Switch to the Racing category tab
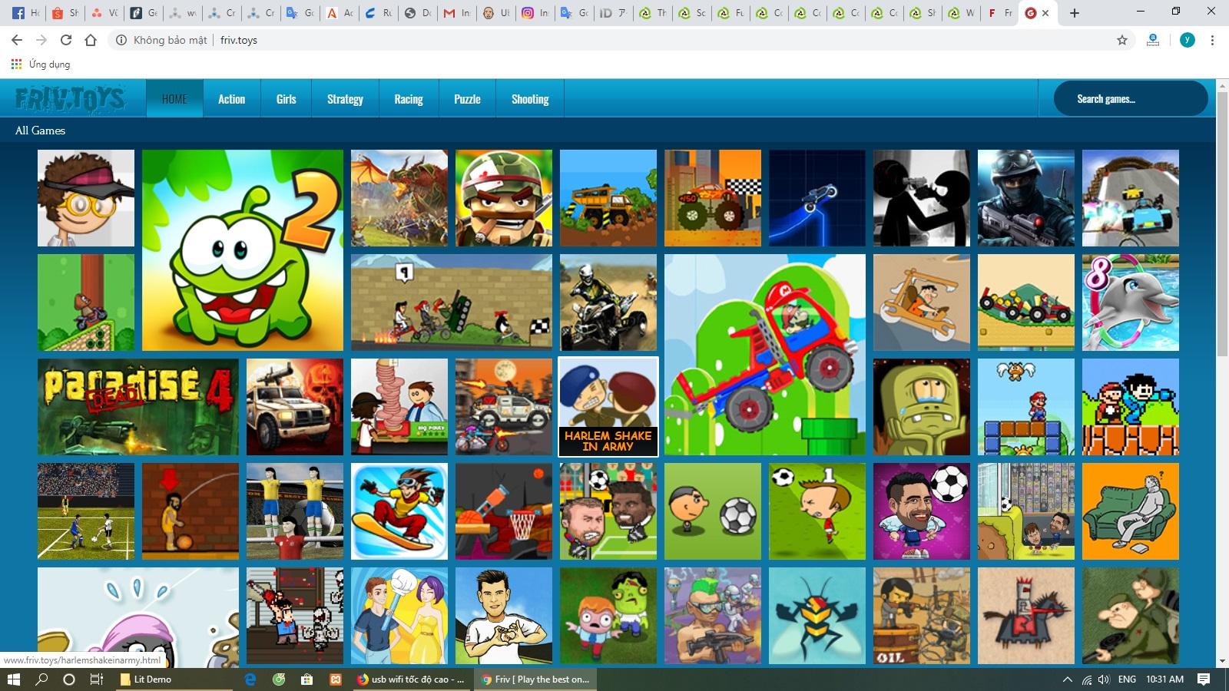 [409, 98]
